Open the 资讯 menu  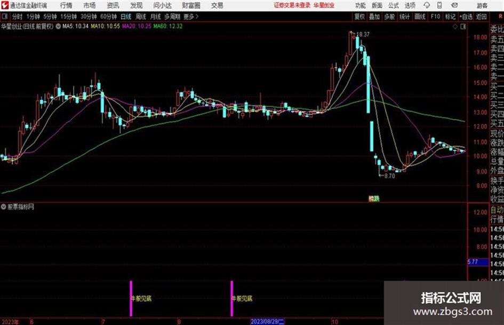[113, 5]
